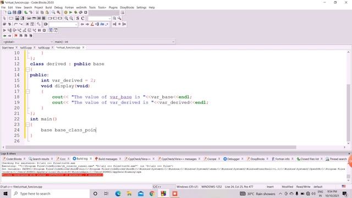Switch to the Start here tab
Viewport: 352px width, 198px height.
(x=8, y=48)
